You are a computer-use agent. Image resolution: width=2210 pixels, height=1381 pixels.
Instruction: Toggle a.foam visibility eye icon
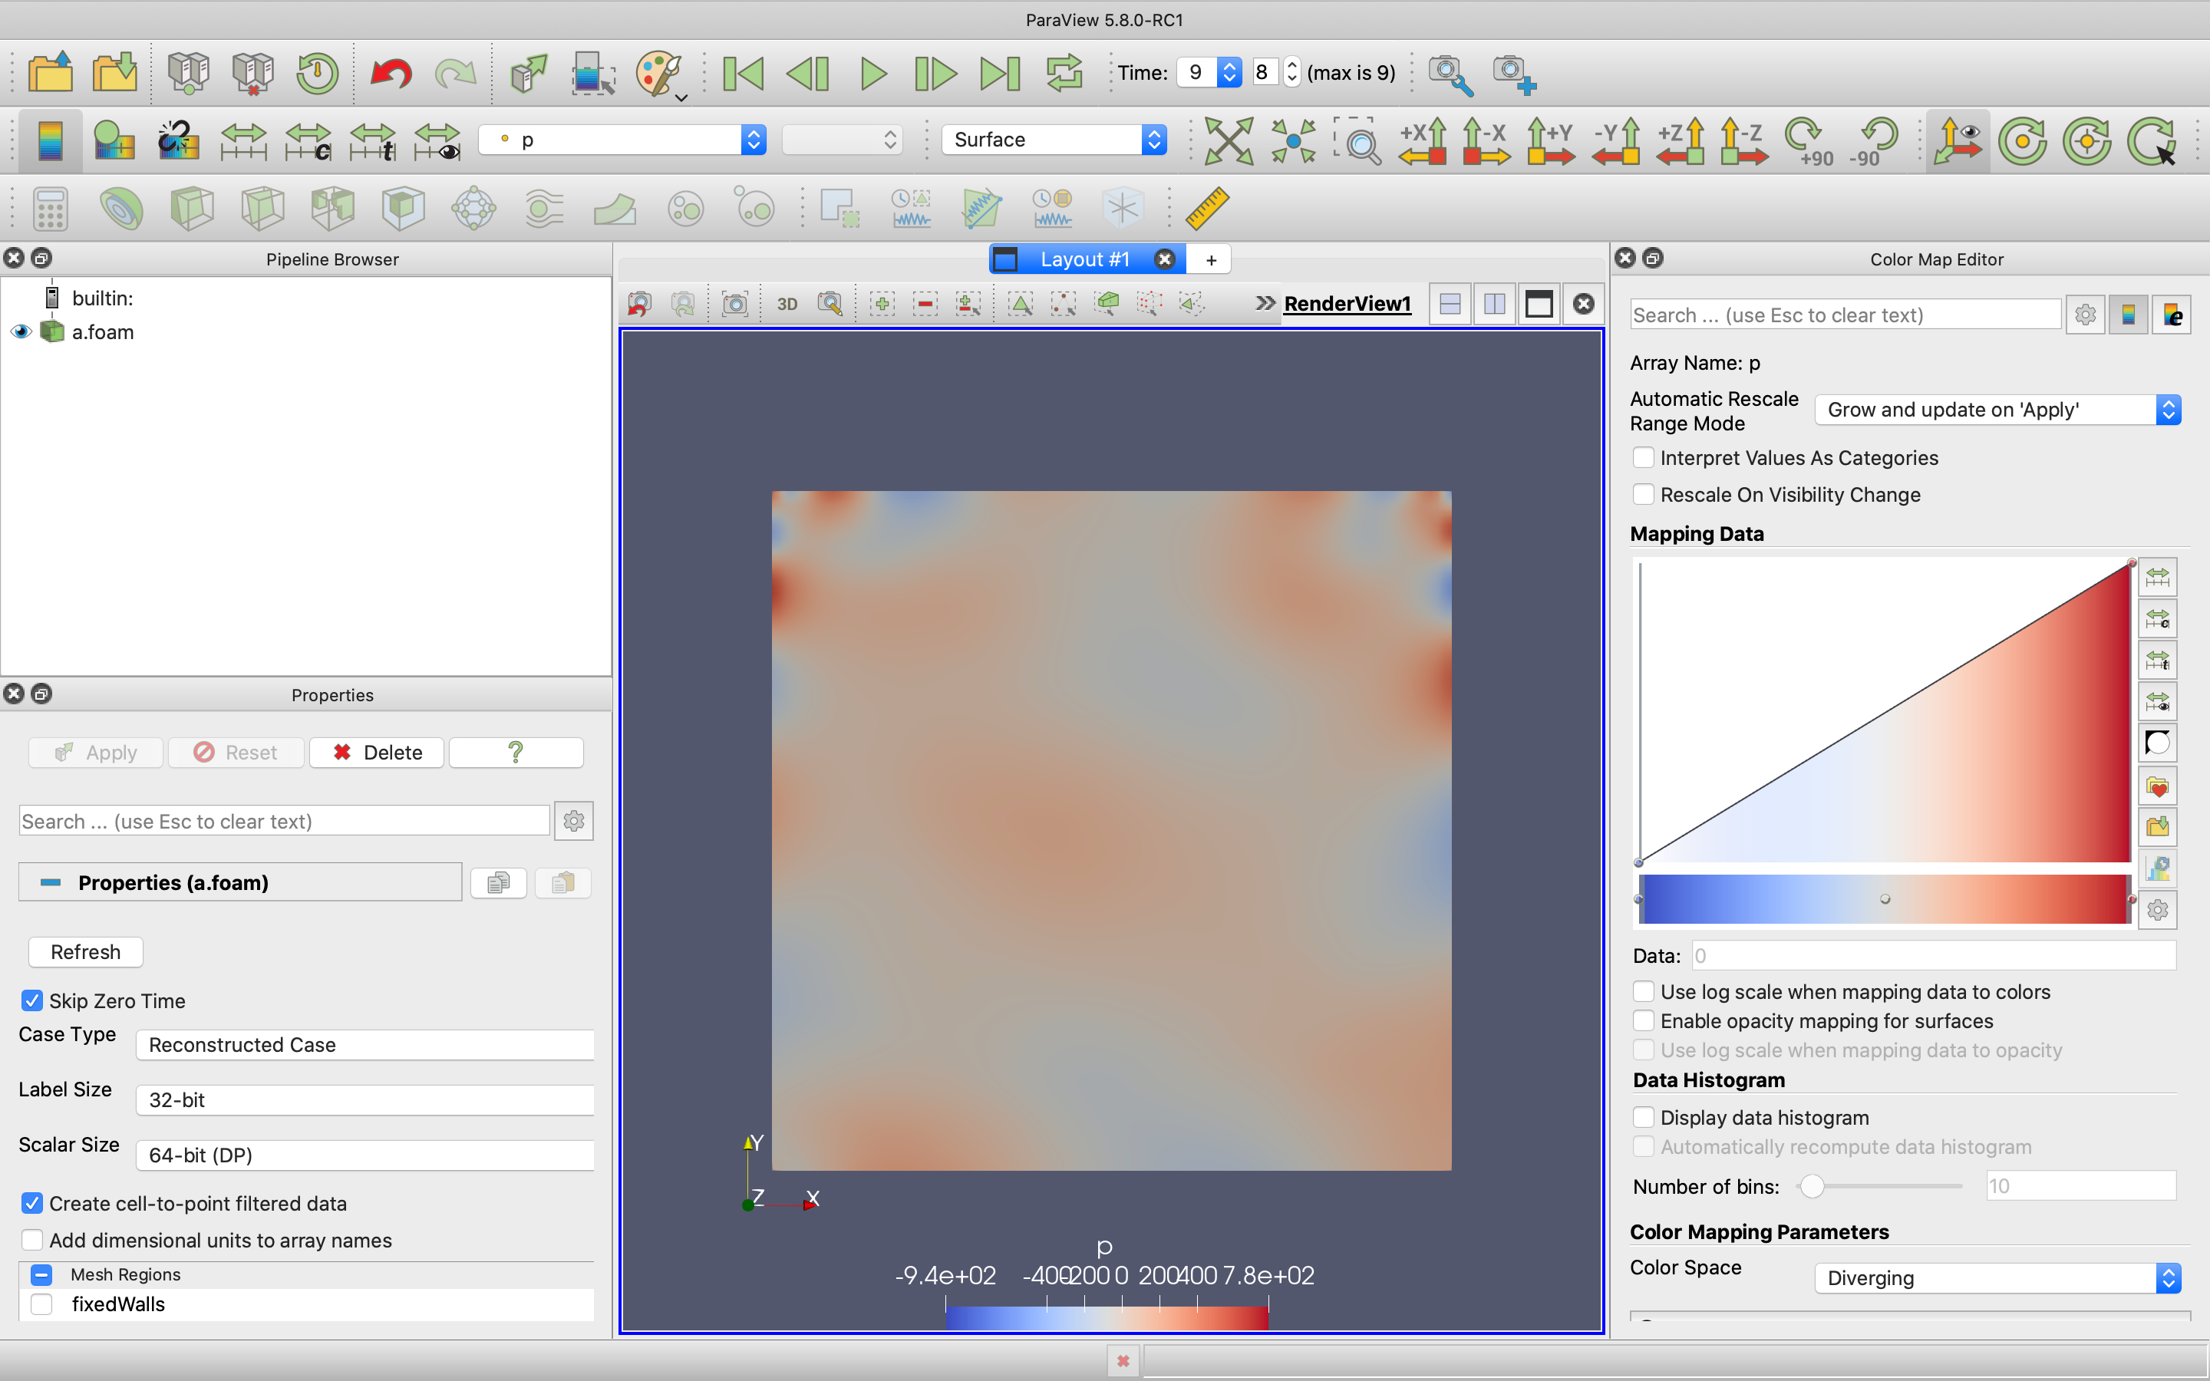pyautogui.click(x=21, y=331)
